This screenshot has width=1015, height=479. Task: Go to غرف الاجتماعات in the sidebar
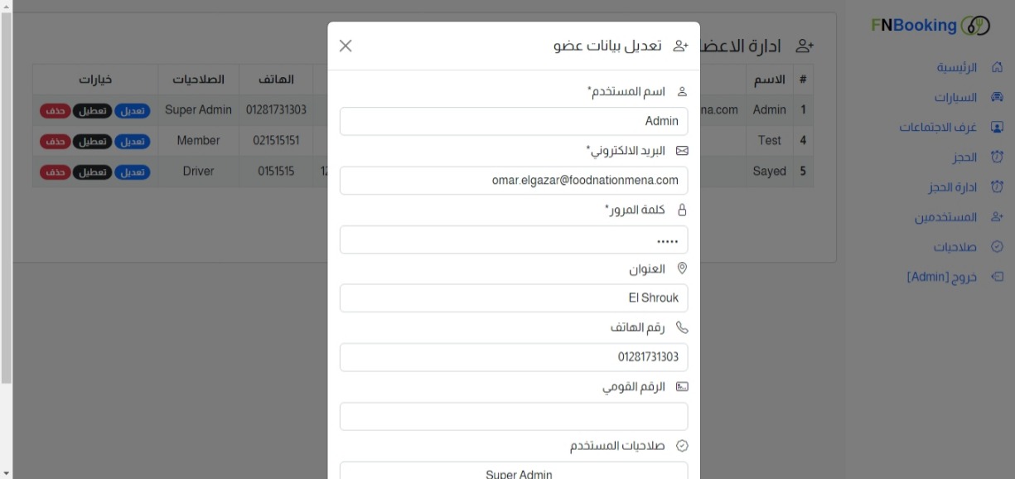(x=939, y=128)
